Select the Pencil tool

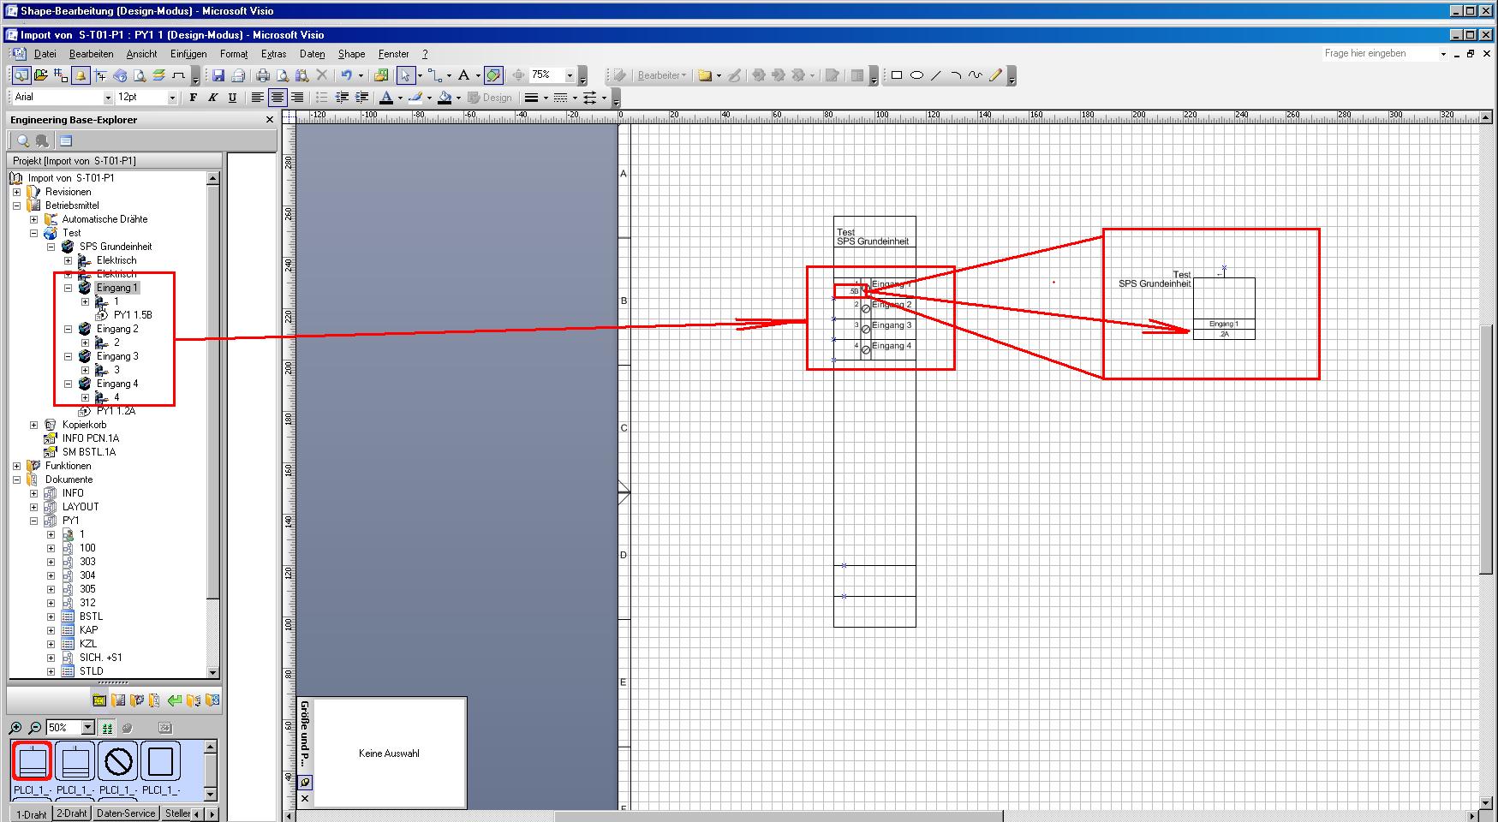[995, 75]
